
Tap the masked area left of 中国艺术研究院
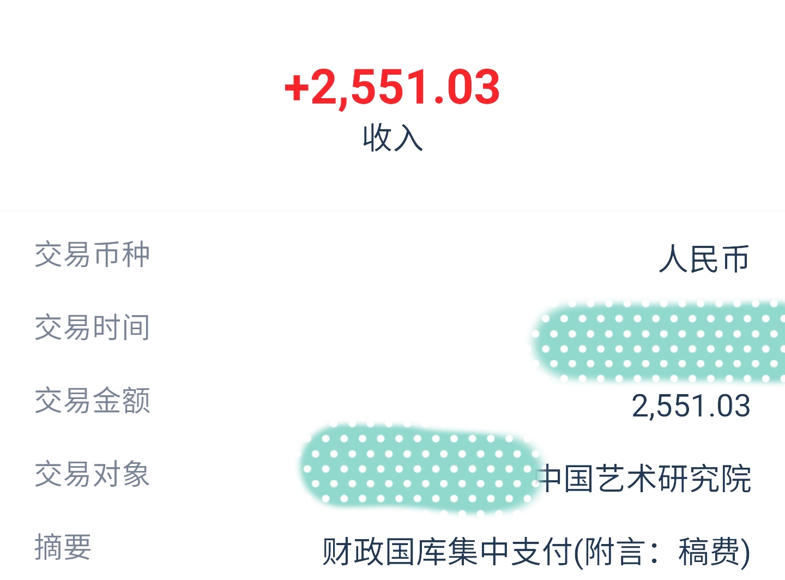pyautogui.click(x=419, y=469)
